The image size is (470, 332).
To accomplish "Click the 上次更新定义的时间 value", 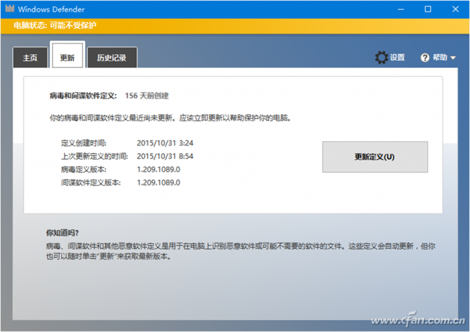I will (x=165, y=156).
